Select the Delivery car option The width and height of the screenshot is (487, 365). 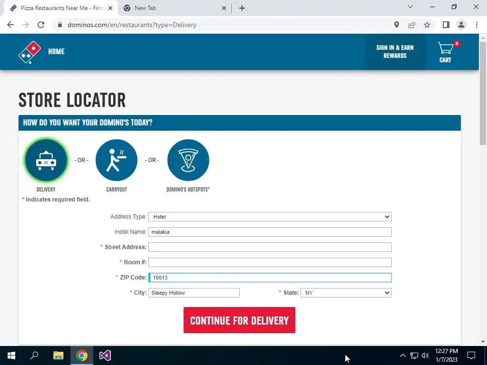[x=46, y=160]
